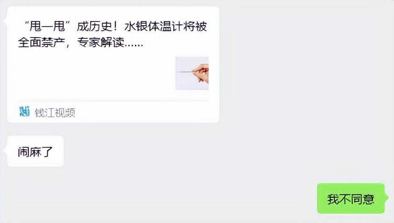The image size is (394, 223).
Task: Click the 钱江视频 source label
Action: point(55,112)
